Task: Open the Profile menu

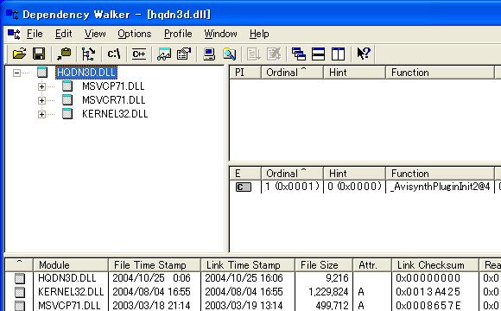Action: tap(178, 34)
